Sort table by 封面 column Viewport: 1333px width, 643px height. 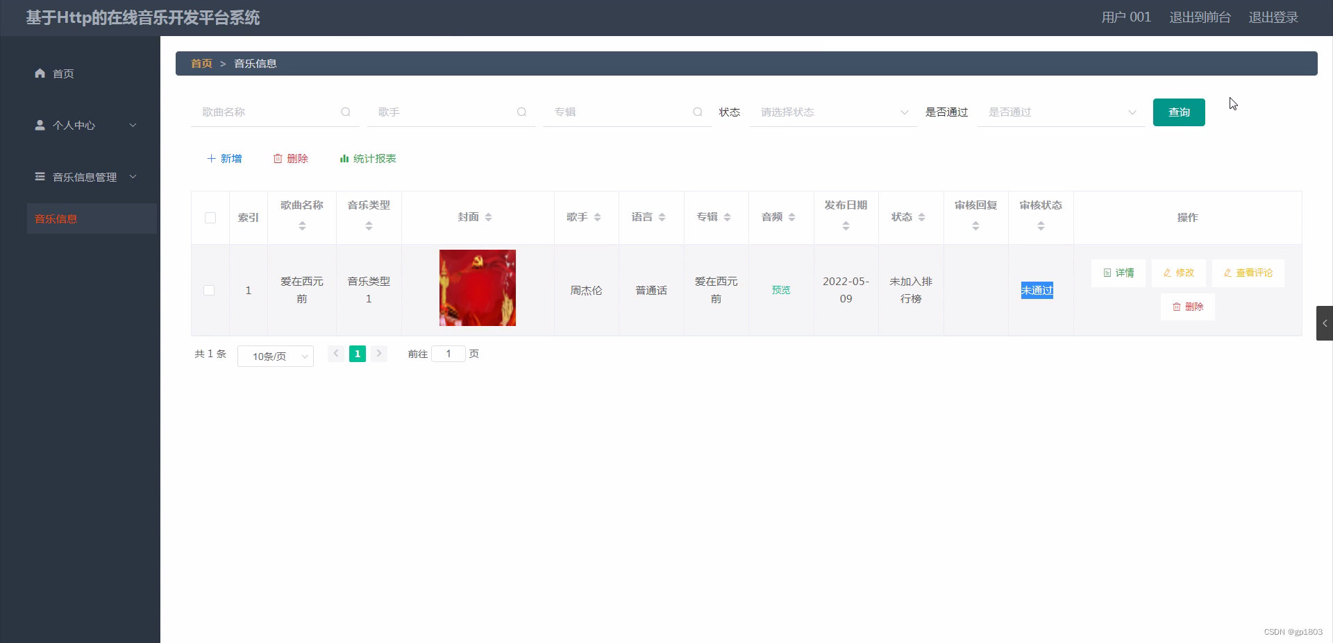[488, 217]
